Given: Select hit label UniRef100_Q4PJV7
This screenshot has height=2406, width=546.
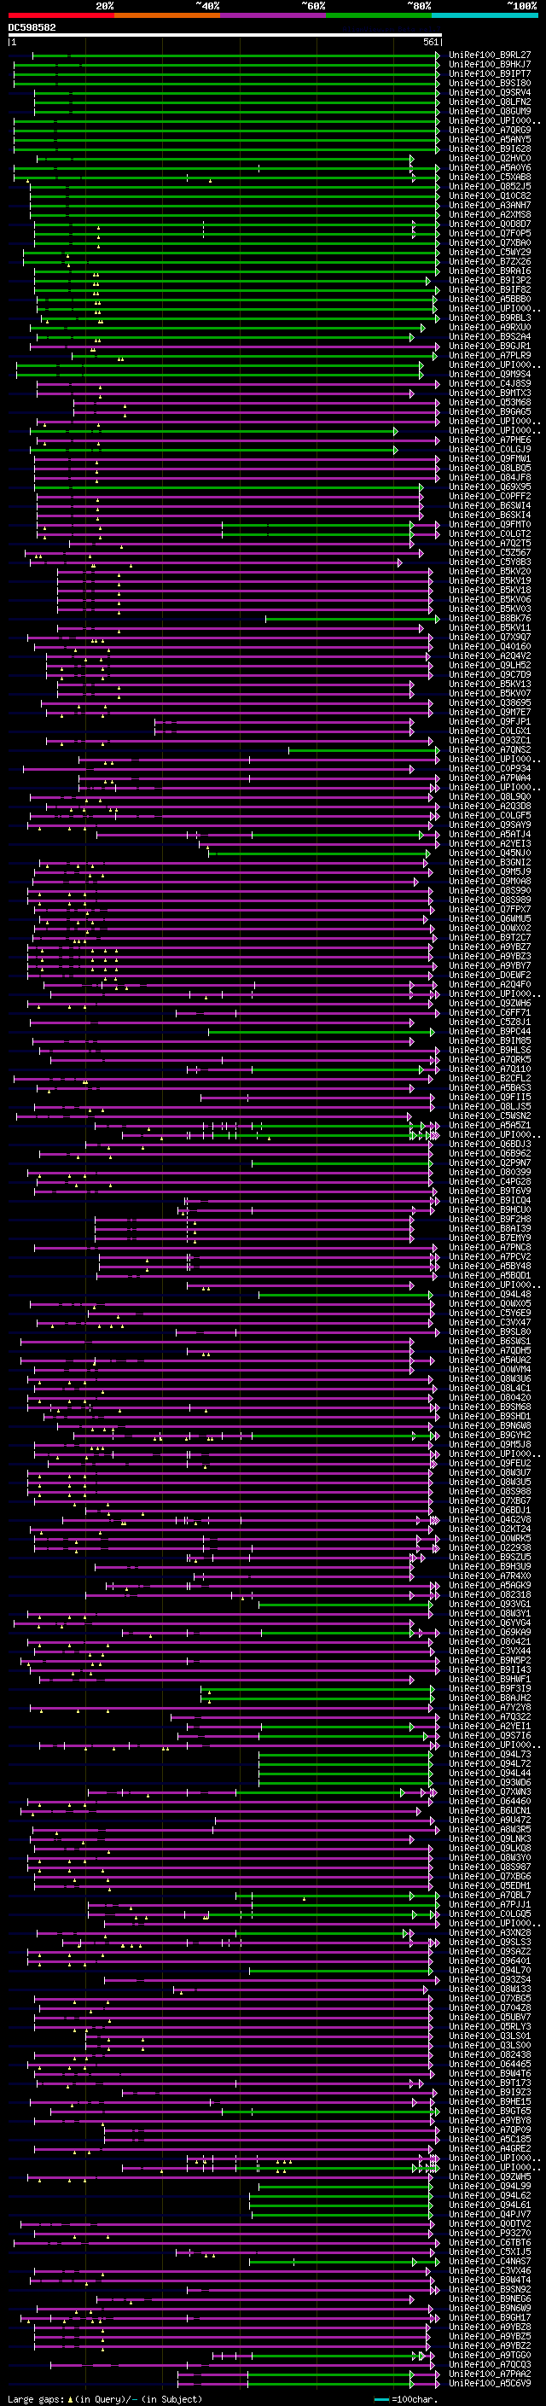Looking at the screenshot, I should [x=489, y=2214].
